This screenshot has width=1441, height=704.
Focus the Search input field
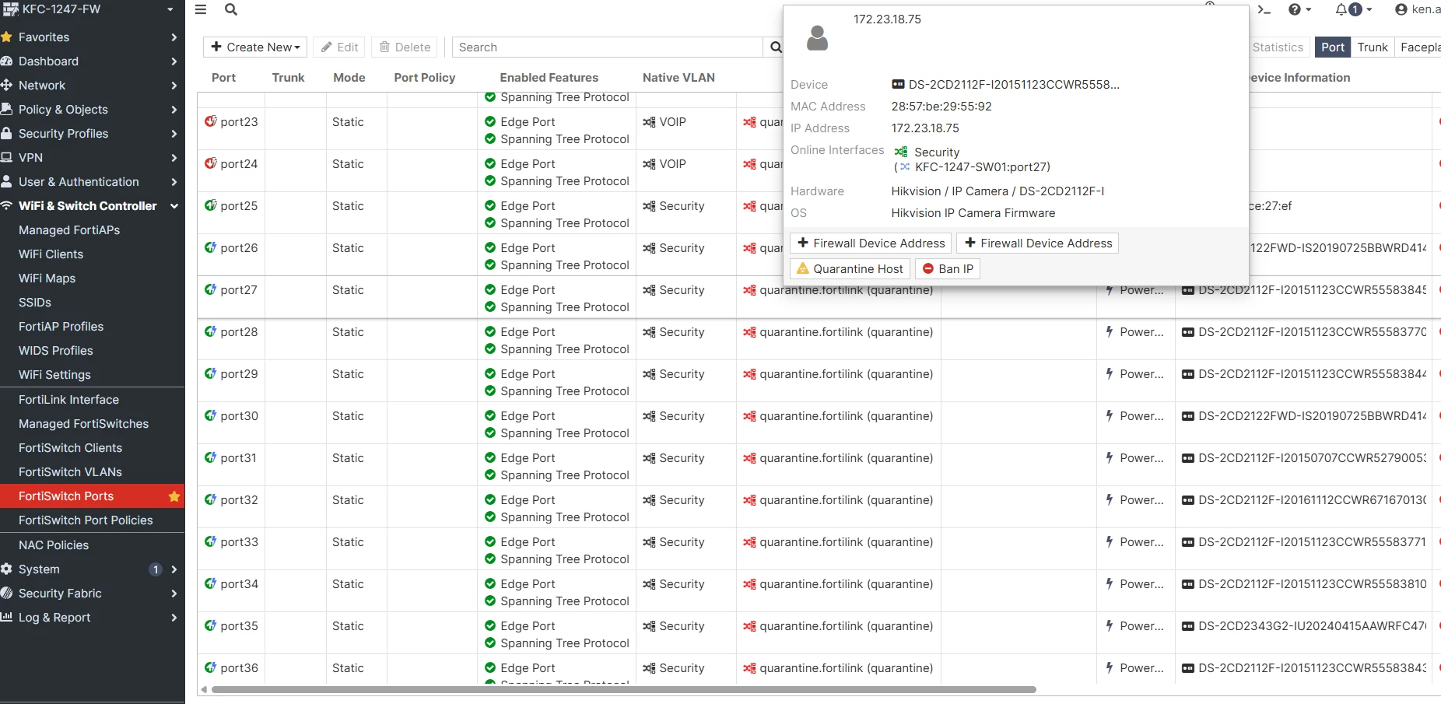point(607,47)
